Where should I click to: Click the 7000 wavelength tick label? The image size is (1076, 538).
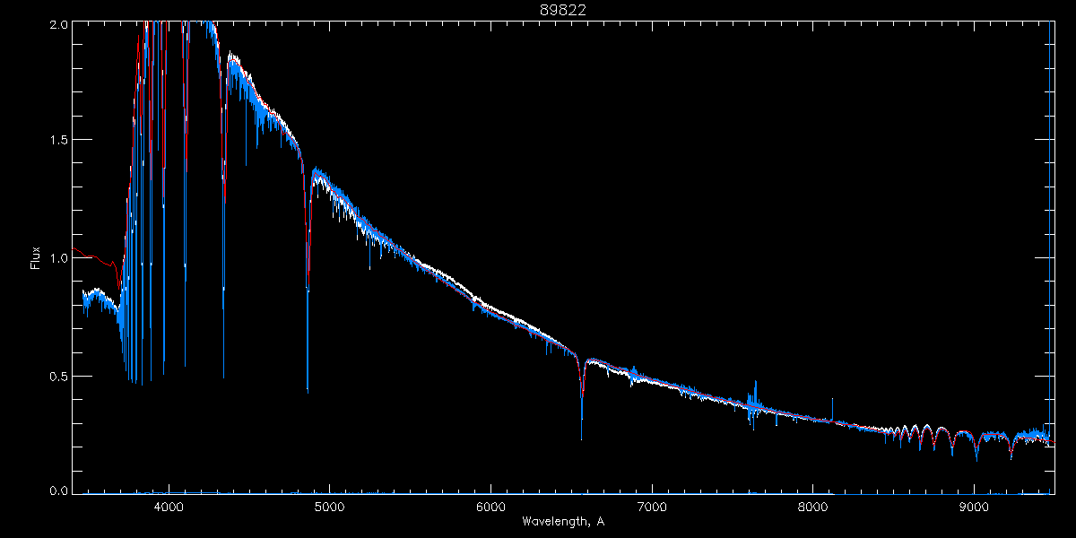click(652, 506)
